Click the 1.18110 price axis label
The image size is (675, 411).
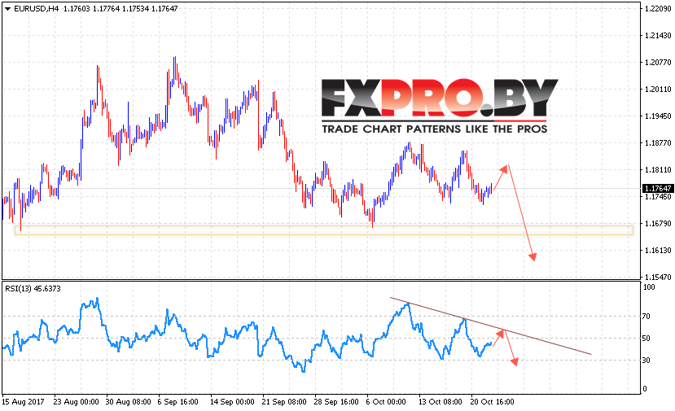click(658, 169)
